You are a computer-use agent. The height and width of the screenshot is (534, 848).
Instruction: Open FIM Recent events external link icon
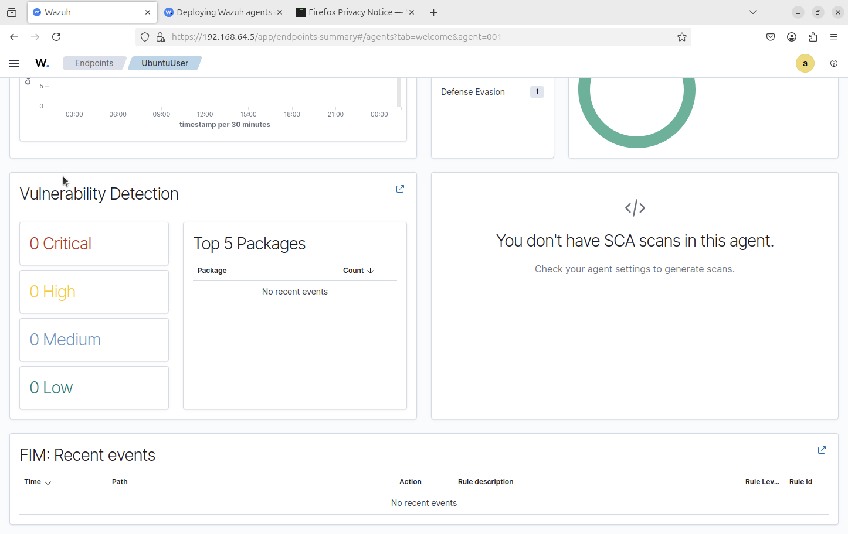tap(822, 450)
